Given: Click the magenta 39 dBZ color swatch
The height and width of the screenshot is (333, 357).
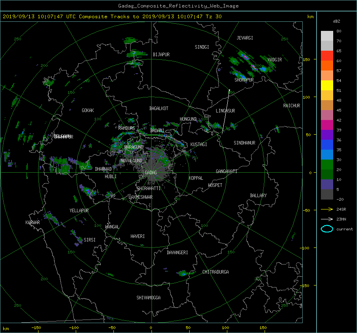Looking at the screenshot, I should [x=327, y=125].
